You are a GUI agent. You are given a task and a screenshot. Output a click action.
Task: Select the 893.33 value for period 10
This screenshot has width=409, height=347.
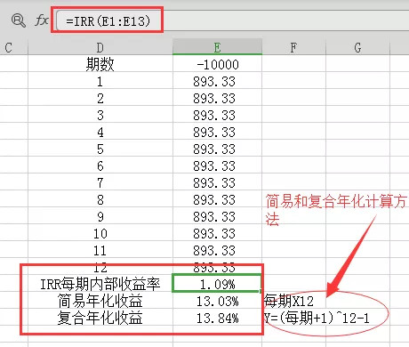217,233
